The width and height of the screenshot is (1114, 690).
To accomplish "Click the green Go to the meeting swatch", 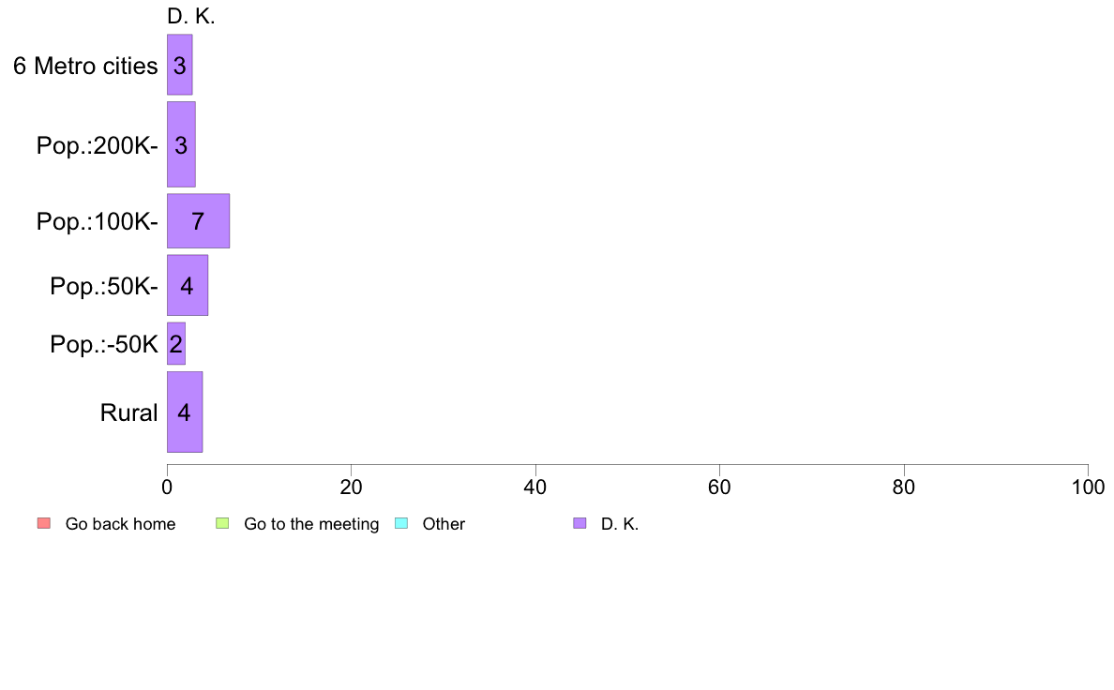I will coord(222,524).
